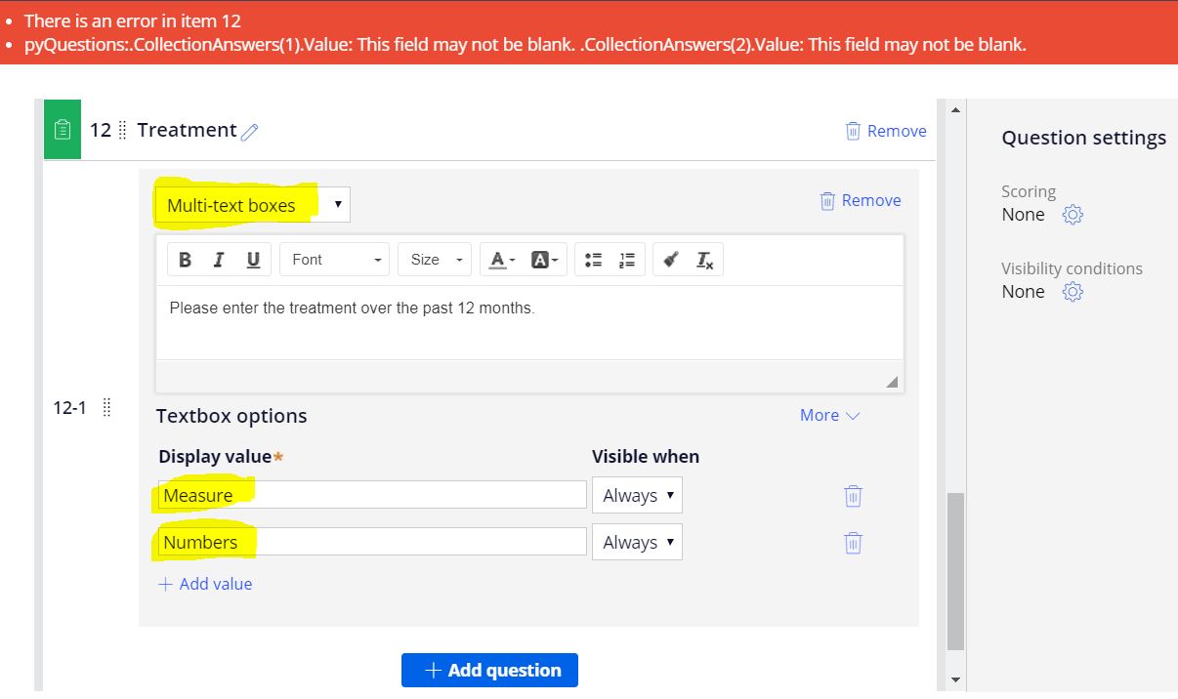Click the Numbers display value field
This screenshot has width=1178, height=699.
372,542
